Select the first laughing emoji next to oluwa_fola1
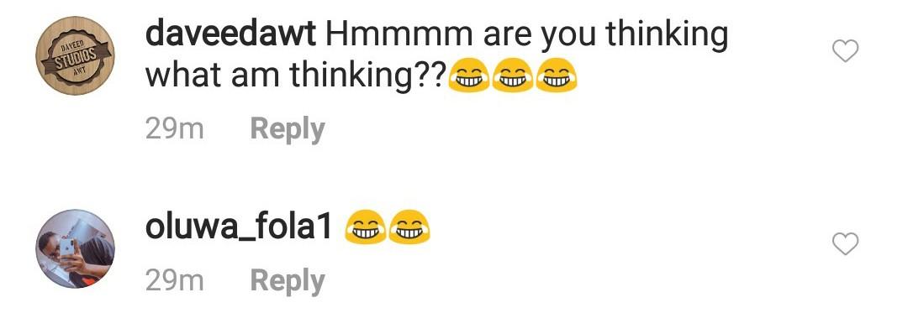908x334 pixels. pos(366,227)
